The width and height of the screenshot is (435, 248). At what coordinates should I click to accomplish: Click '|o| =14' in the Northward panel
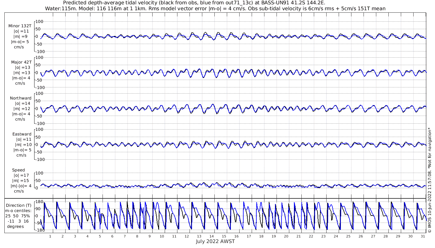(23, 104)
